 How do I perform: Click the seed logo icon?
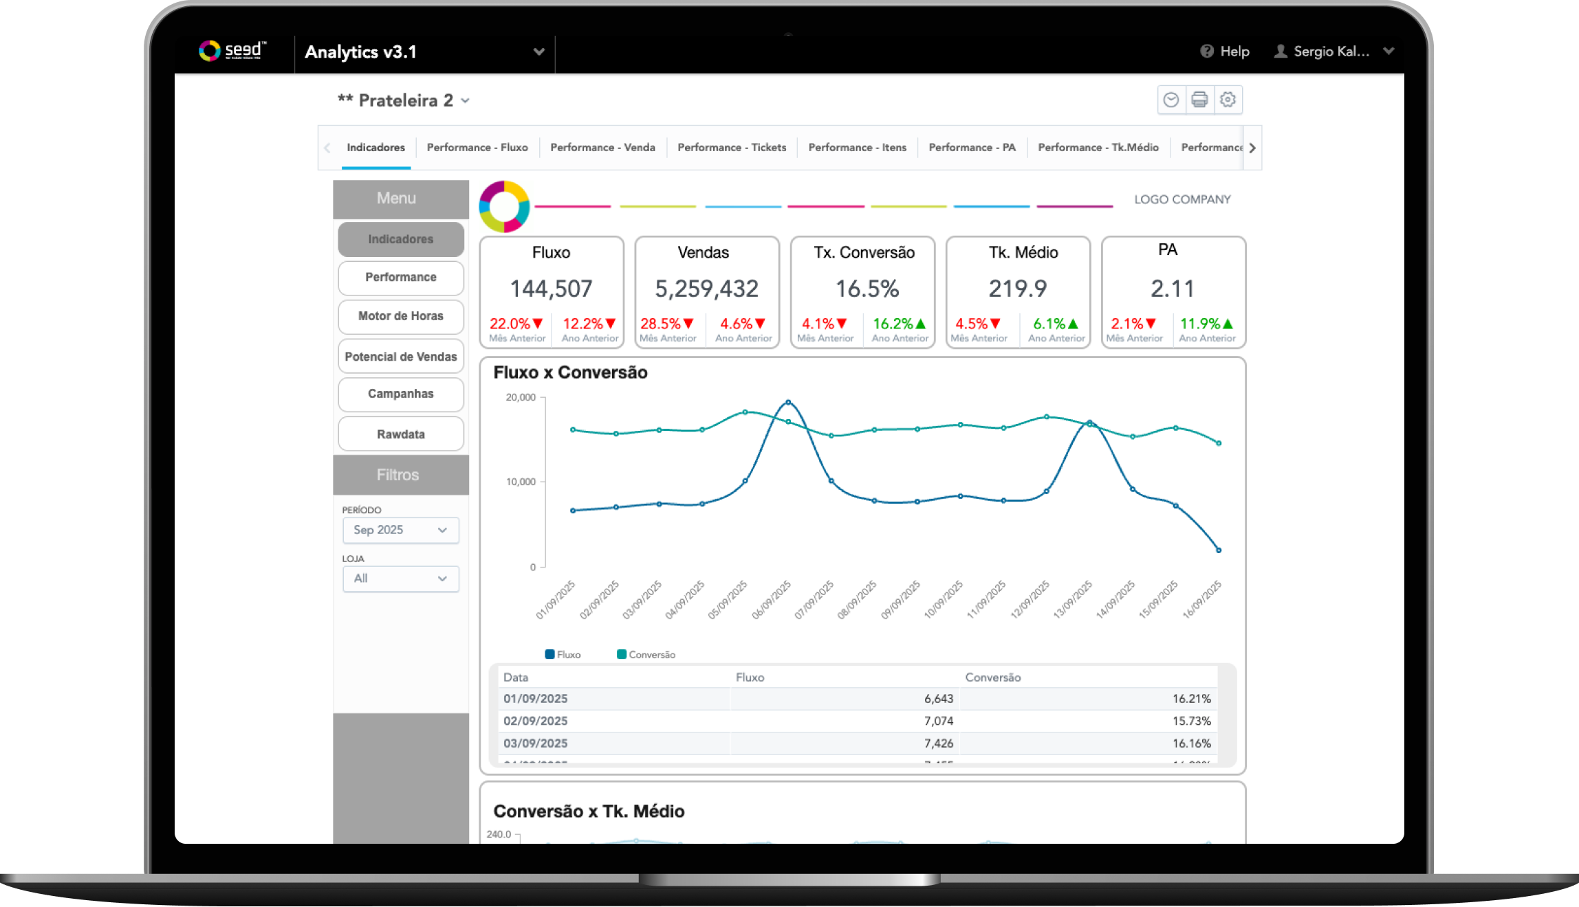209,50
